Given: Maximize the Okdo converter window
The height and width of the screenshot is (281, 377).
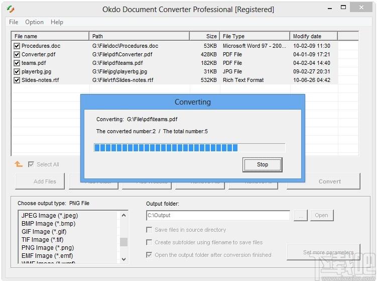Looking at the screenshot, I should click(x=343, y=7).
